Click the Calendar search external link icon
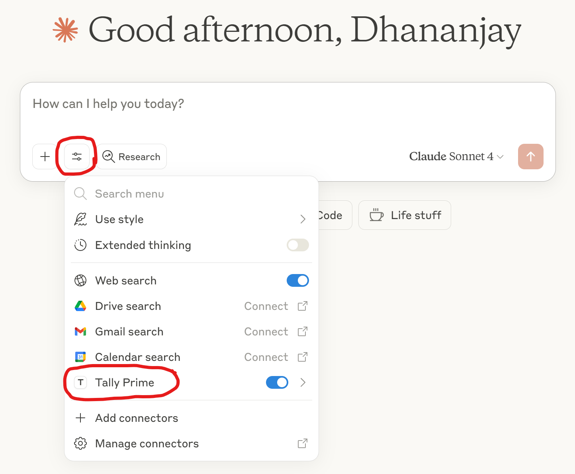575x474 pixels. 303,357
